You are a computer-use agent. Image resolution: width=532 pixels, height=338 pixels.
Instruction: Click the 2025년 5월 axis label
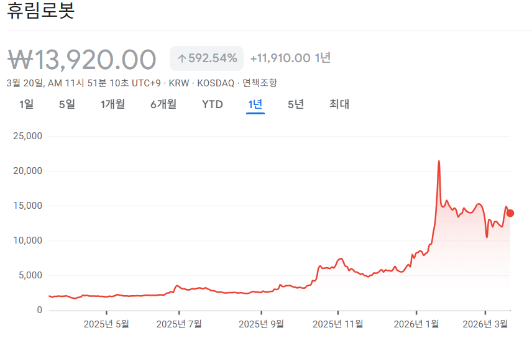106,324
